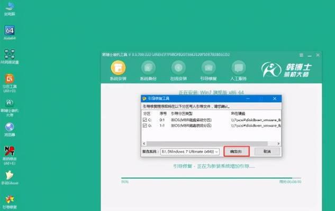Close the boot repair tool dialog
Viewport: 335px width, 211px height.
pos(275,99)
